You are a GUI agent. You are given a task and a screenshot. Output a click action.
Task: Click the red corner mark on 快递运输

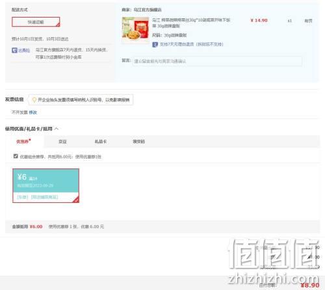click(58, 25)
